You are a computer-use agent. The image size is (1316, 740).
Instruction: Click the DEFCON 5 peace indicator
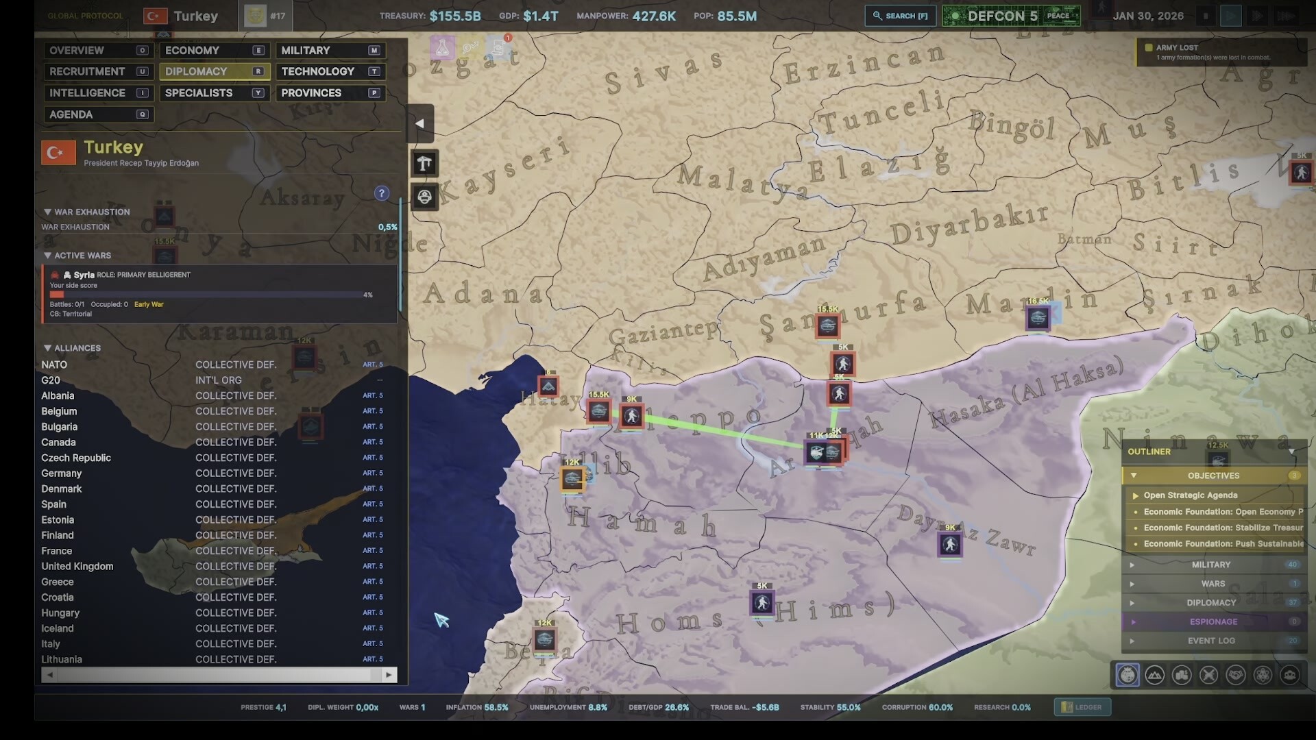(x=1011, y=16)
